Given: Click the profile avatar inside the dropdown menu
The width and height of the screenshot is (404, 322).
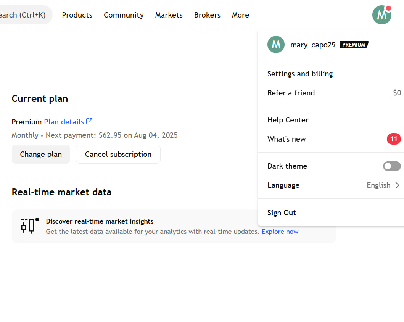Looking at the screenshot, I should tap(275, 45).
